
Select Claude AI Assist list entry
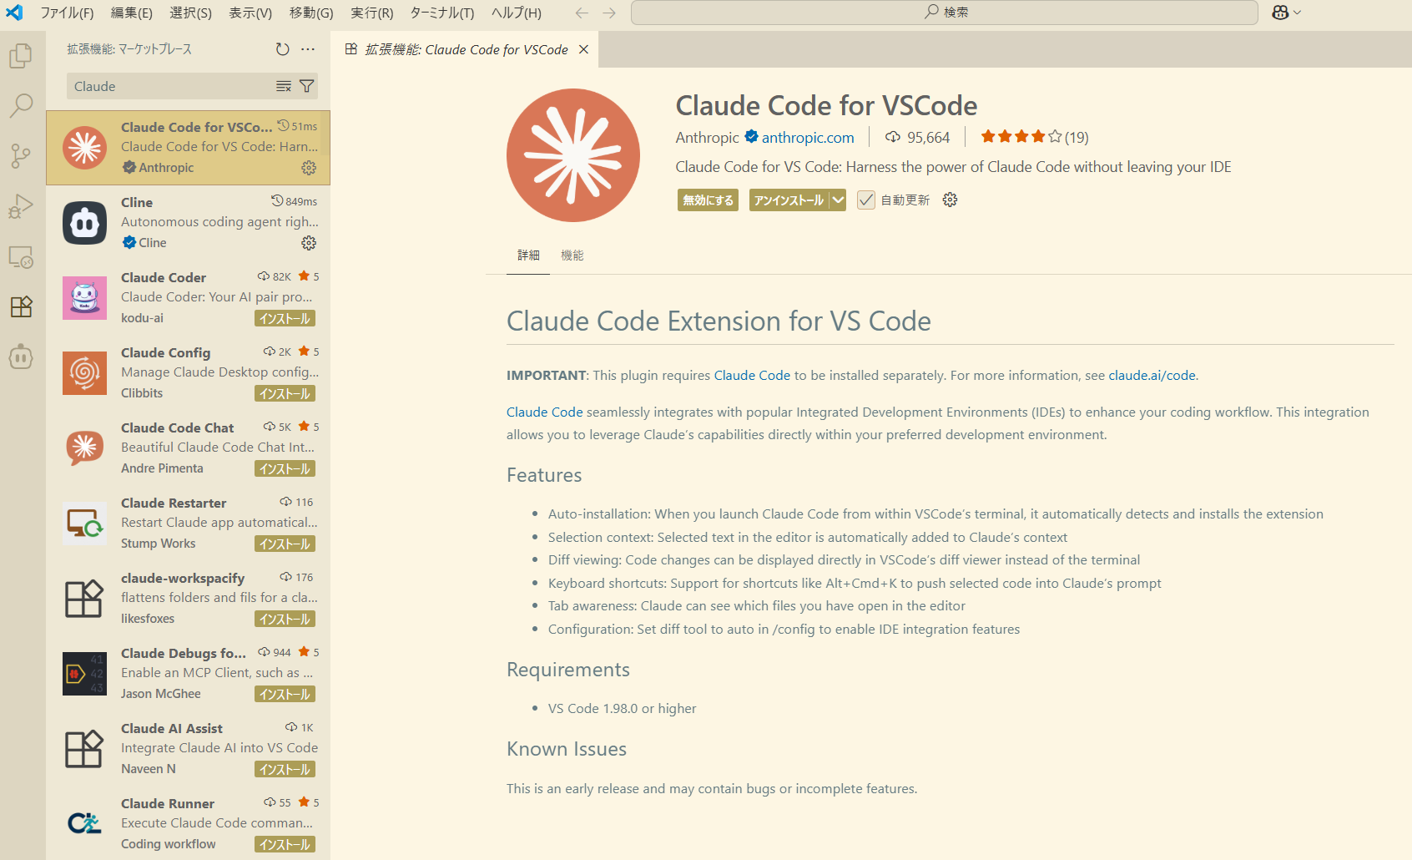click(x=189, y=749)
